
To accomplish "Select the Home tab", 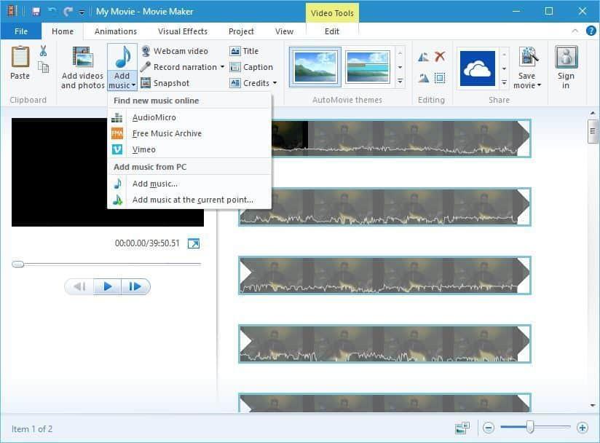I will pos(63,31).
